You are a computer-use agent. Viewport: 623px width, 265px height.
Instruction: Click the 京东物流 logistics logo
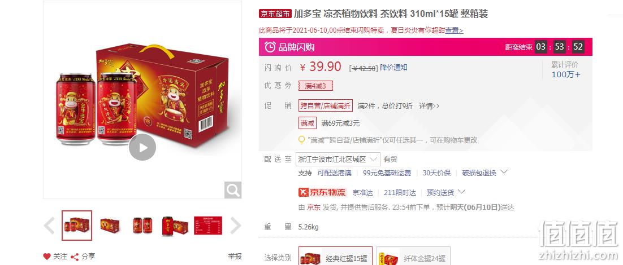tap(322, 192)
